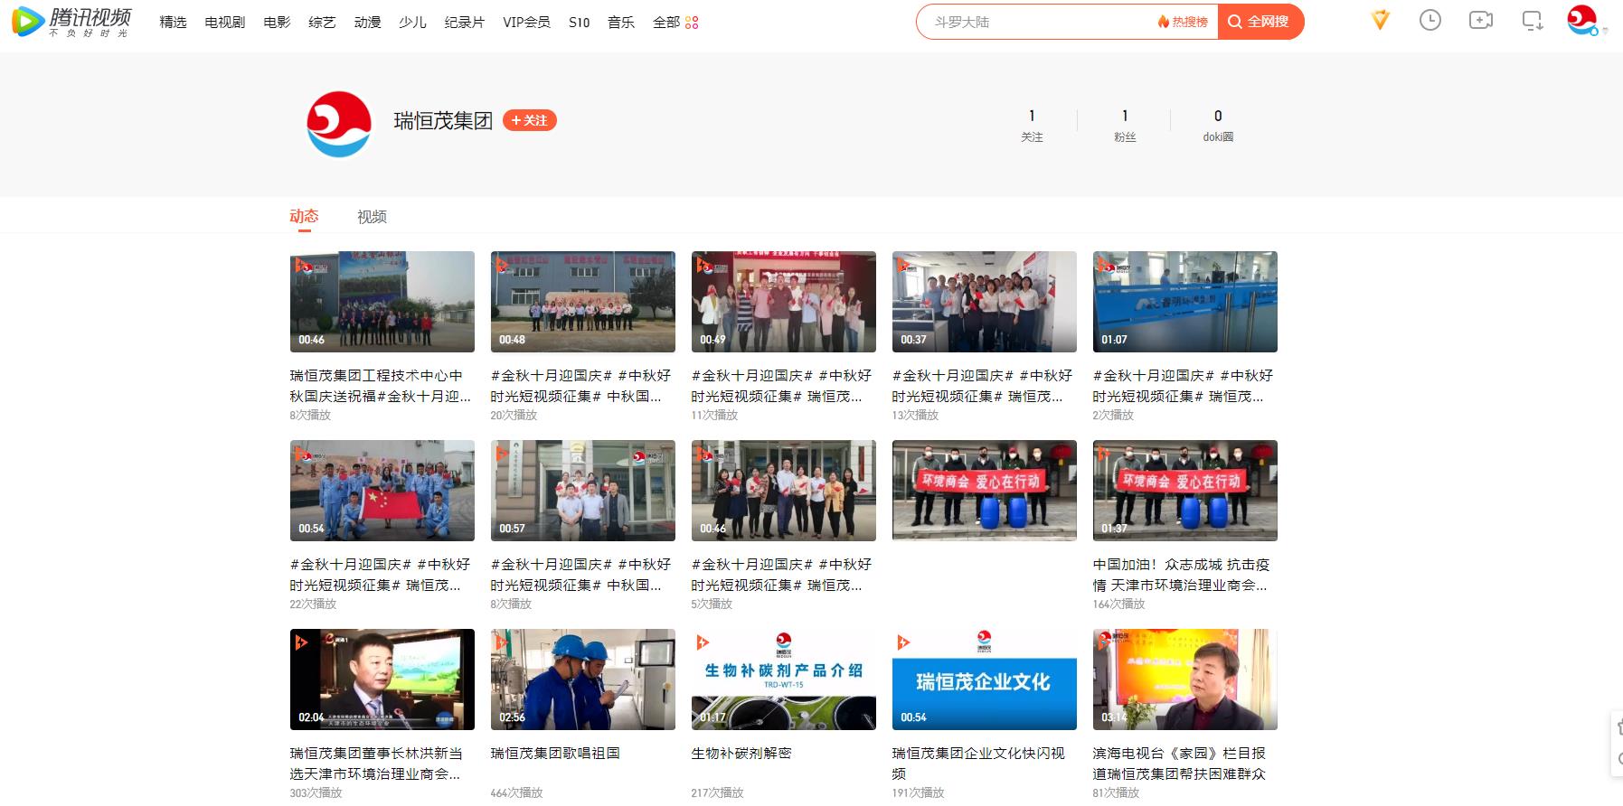Play the 生物补碳剂产品介绍 thumbnail
The image size is (1623, 806).
pos(783,679)
